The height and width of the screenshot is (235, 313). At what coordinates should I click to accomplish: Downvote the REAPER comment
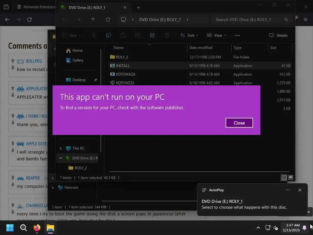click(13, 185)
